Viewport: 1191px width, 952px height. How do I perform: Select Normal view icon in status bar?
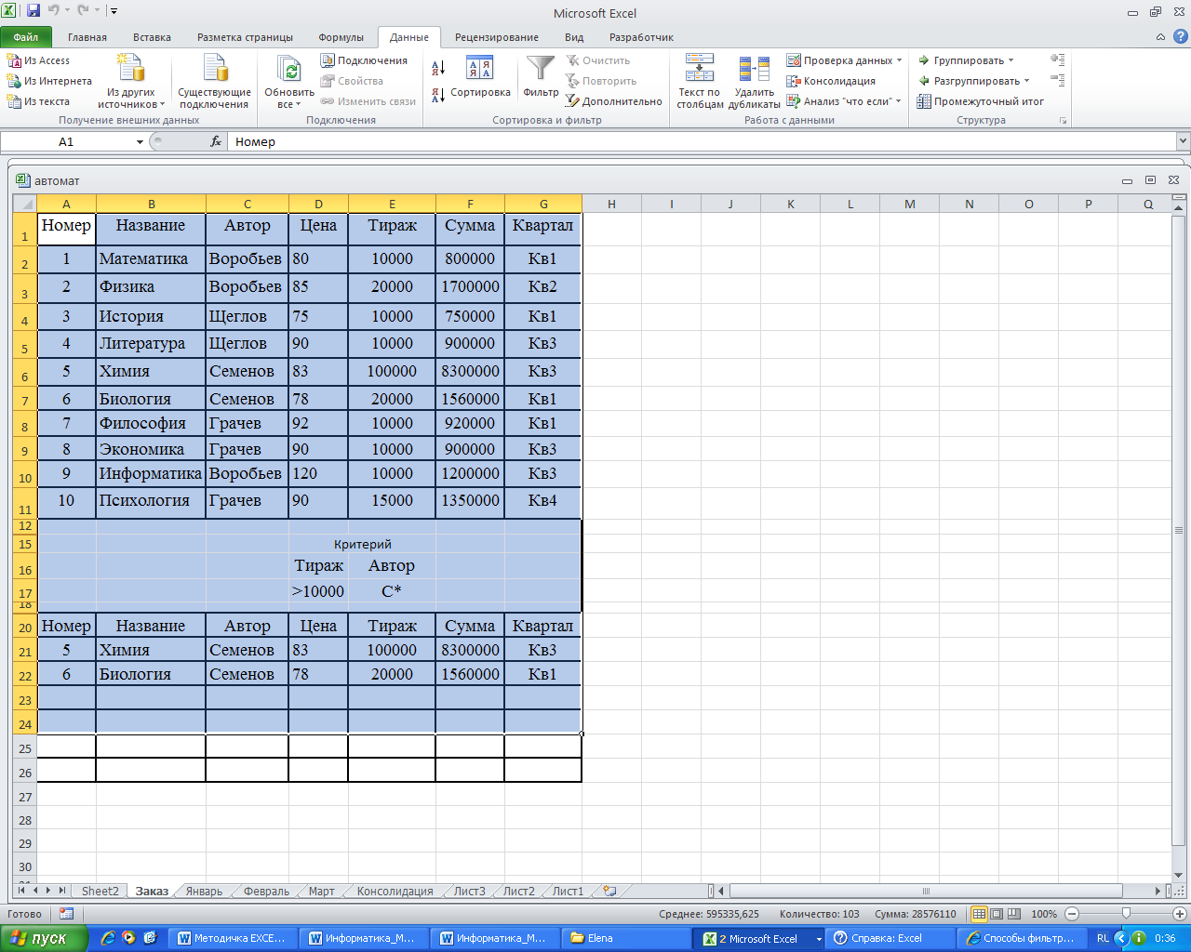point(979,914)
